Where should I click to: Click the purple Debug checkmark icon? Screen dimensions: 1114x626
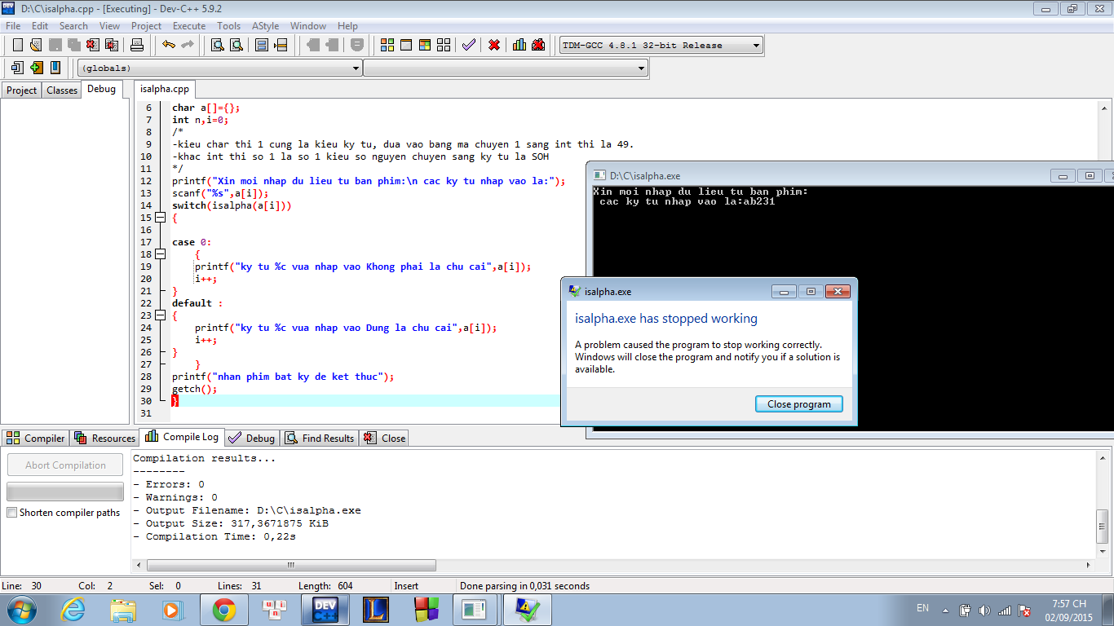(x=469, y=45)
